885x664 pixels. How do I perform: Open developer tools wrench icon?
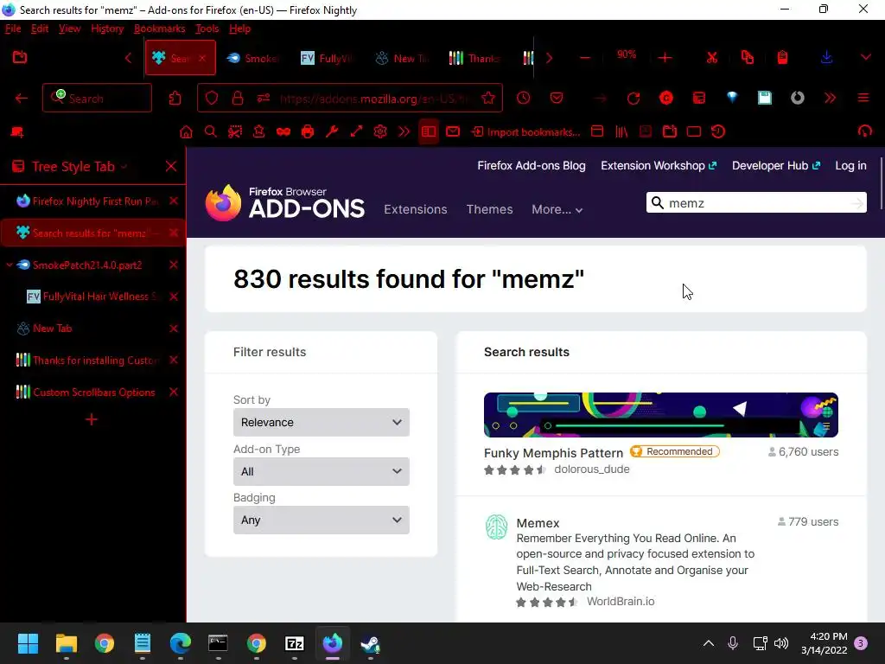(332, 132)
